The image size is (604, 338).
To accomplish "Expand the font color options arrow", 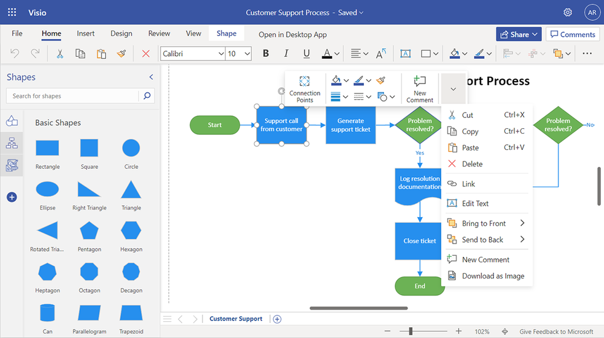I will (337, 54).
